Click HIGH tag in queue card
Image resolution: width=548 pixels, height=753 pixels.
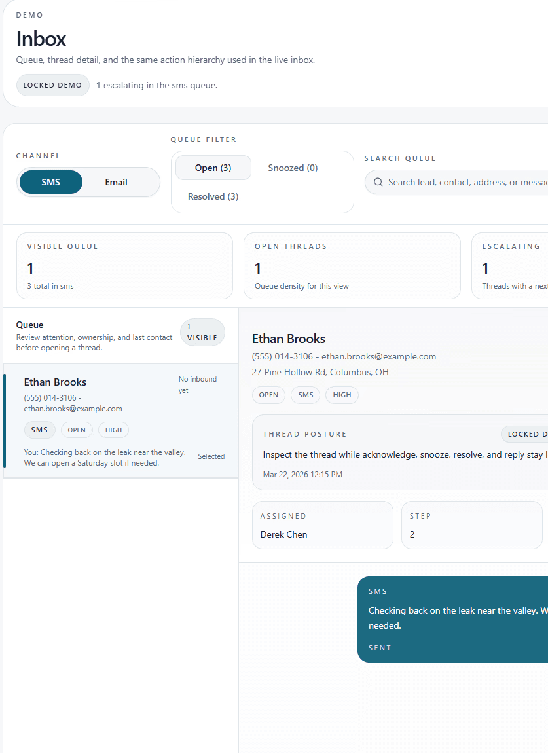[113, 430]
